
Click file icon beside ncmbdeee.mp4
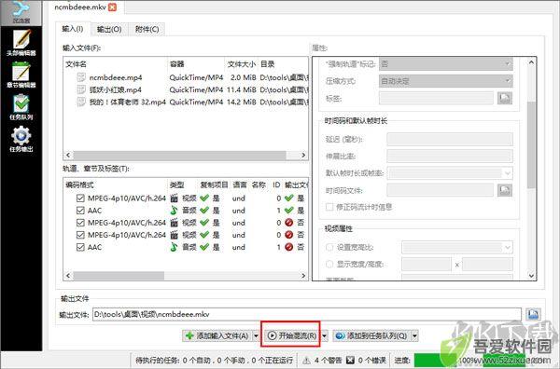(x=81, y=77)
